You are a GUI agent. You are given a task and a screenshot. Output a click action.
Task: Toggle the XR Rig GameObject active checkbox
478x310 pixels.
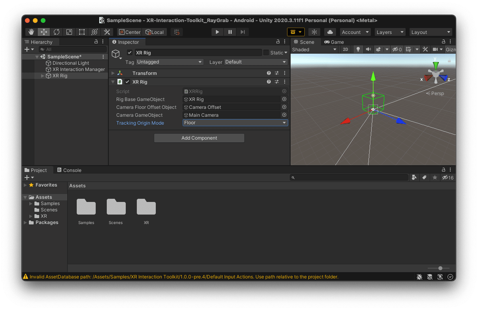[x=130, y=52]
